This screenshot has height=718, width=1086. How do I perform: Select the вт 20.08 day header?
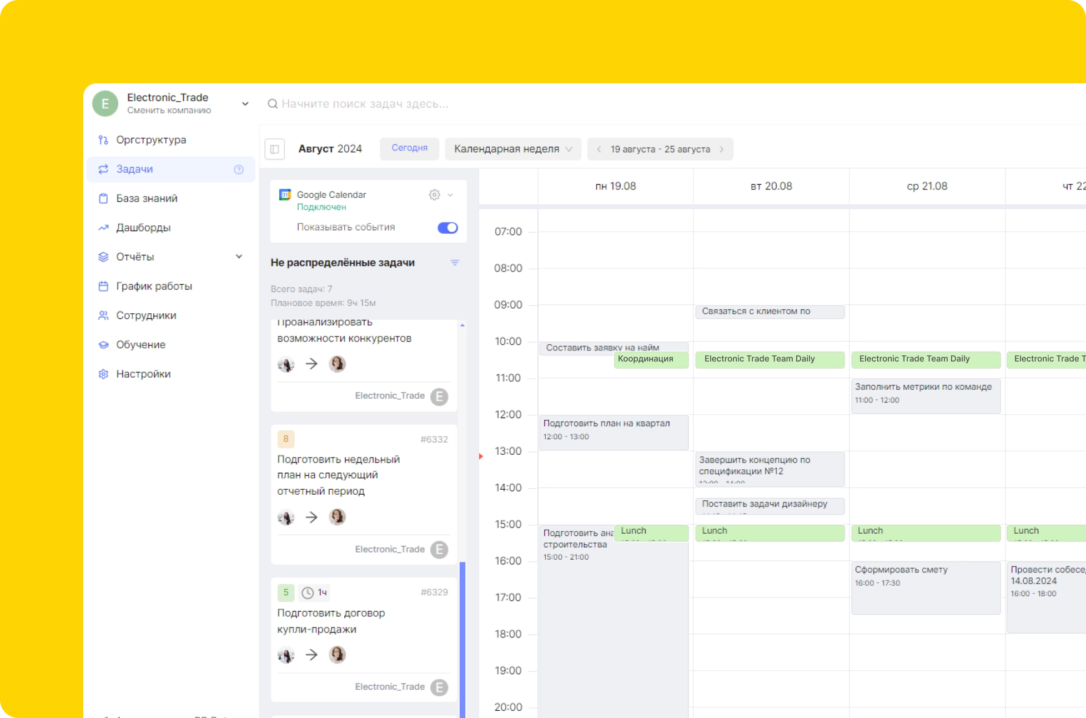coord(771,187)
